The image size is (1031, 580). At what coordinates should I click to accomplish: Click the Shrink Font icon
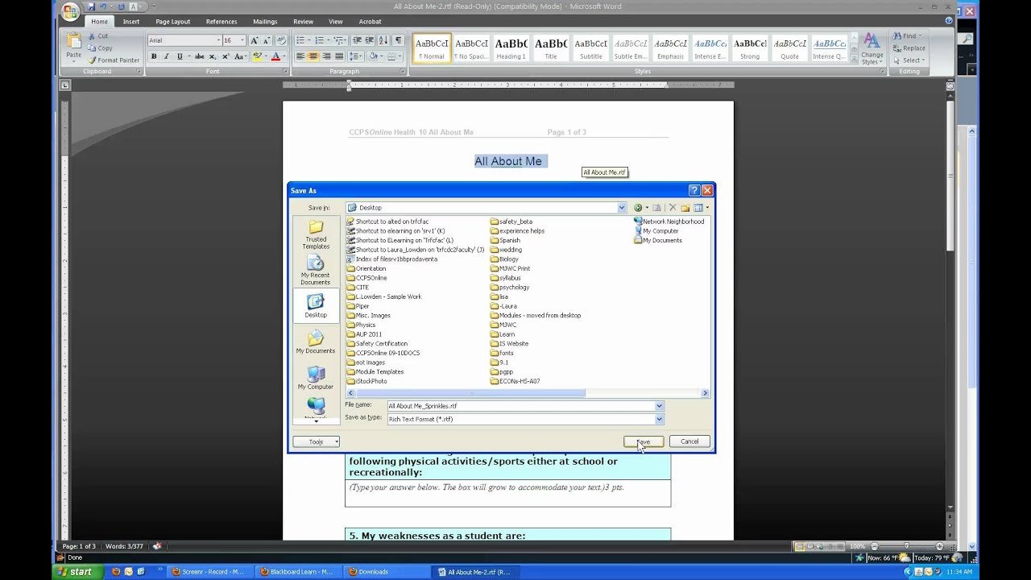pos(267,40)
